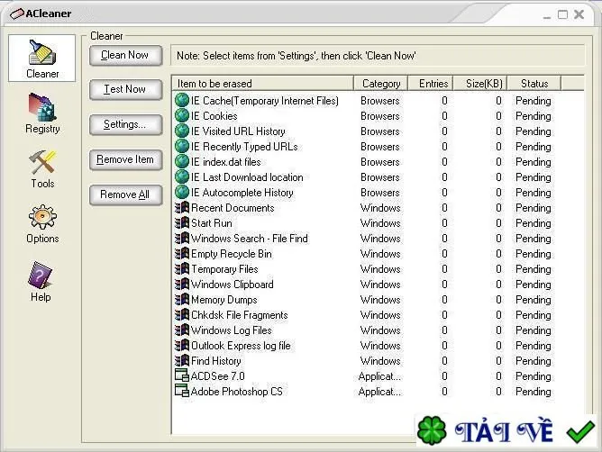The width and height of the screenshot is (602, 452).
Task: Select the 'Start Run' text
Action: (212, 223)
